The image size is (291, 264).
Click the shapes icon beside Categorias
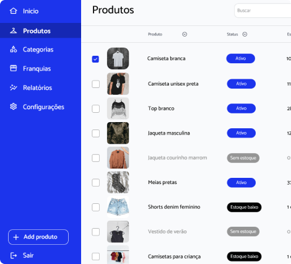(14, 49)
